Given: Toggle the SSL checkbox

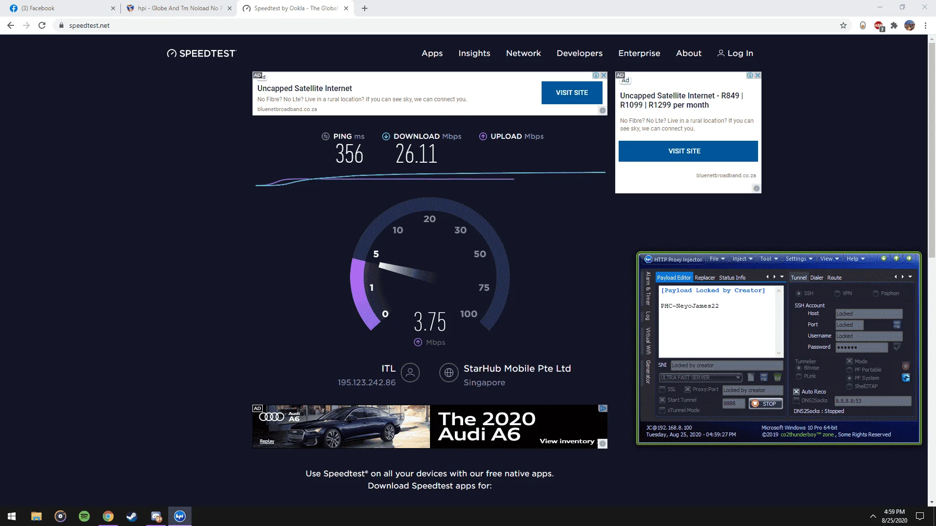Looking at the screenshot, I should pyautogui.click(x=662, y=389).
